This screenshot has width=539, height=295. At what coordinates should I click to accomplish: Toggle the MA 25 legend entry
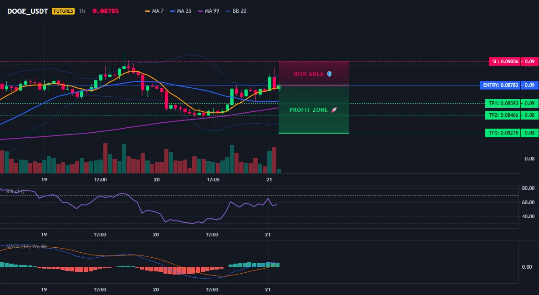click(x=180, y=11)
